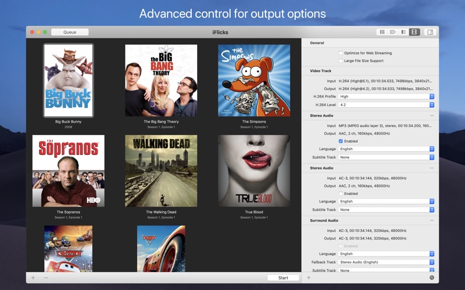
Task: Open the H.264 Profile dropdown
Action: click(x=386, y=97)
